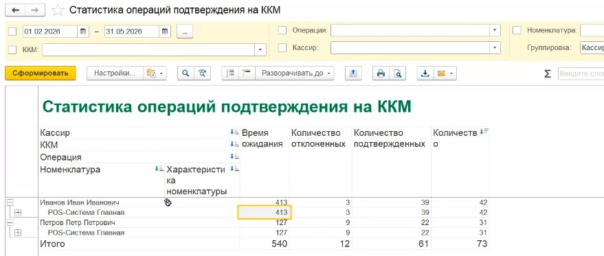Viewport: 604px width, 256px height.
Task: Expand POS-Система Главная under Петров
Action: 18,233
